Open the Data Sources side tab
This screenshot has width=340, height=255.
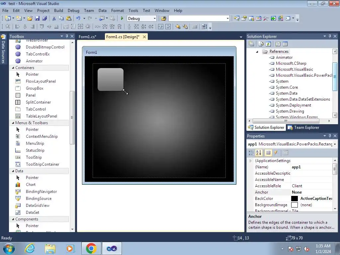pos(3,49)
